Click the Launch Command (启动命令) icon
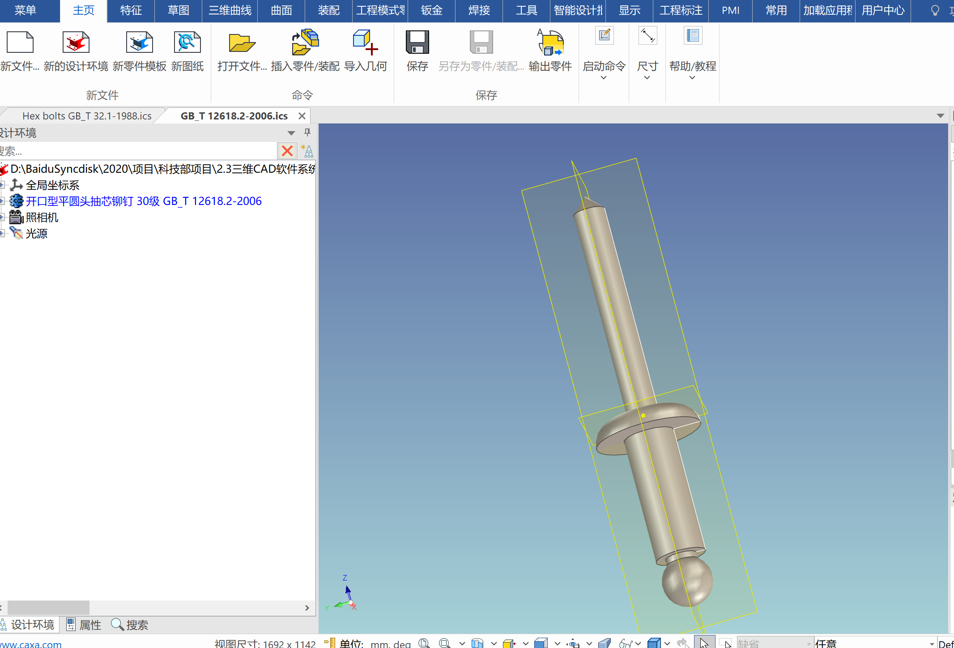The image size is (954, 648). [x=604, y=35]
